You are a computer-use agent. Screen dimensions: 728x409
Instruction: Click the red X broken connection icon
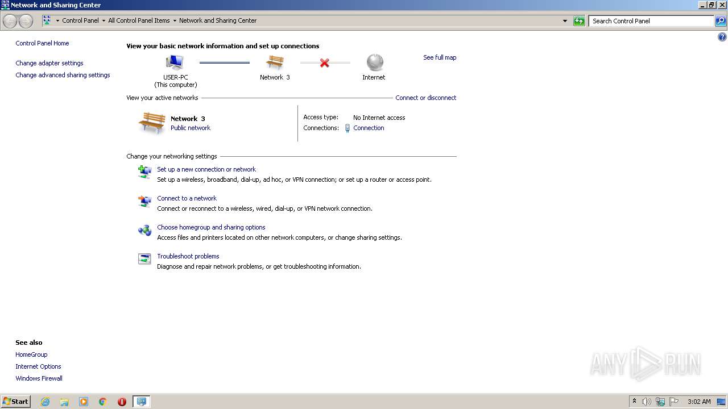[x=324, y=62]
